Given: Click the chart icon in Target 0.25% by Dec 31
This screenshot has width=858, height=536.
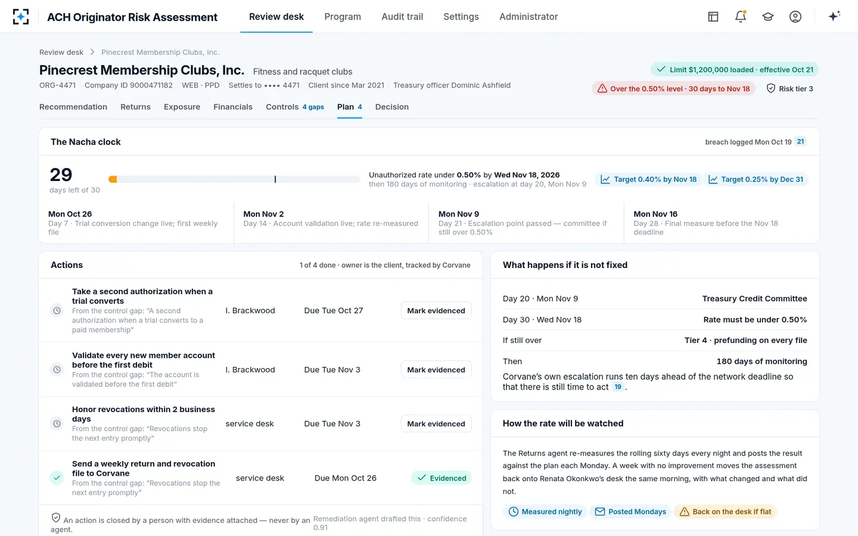Looking at the screenshot, I should [x=713, y=179].
